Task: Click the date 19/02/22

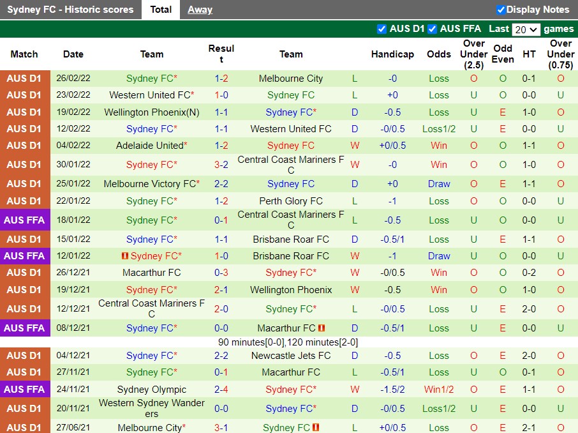Action: coord(73,112)
